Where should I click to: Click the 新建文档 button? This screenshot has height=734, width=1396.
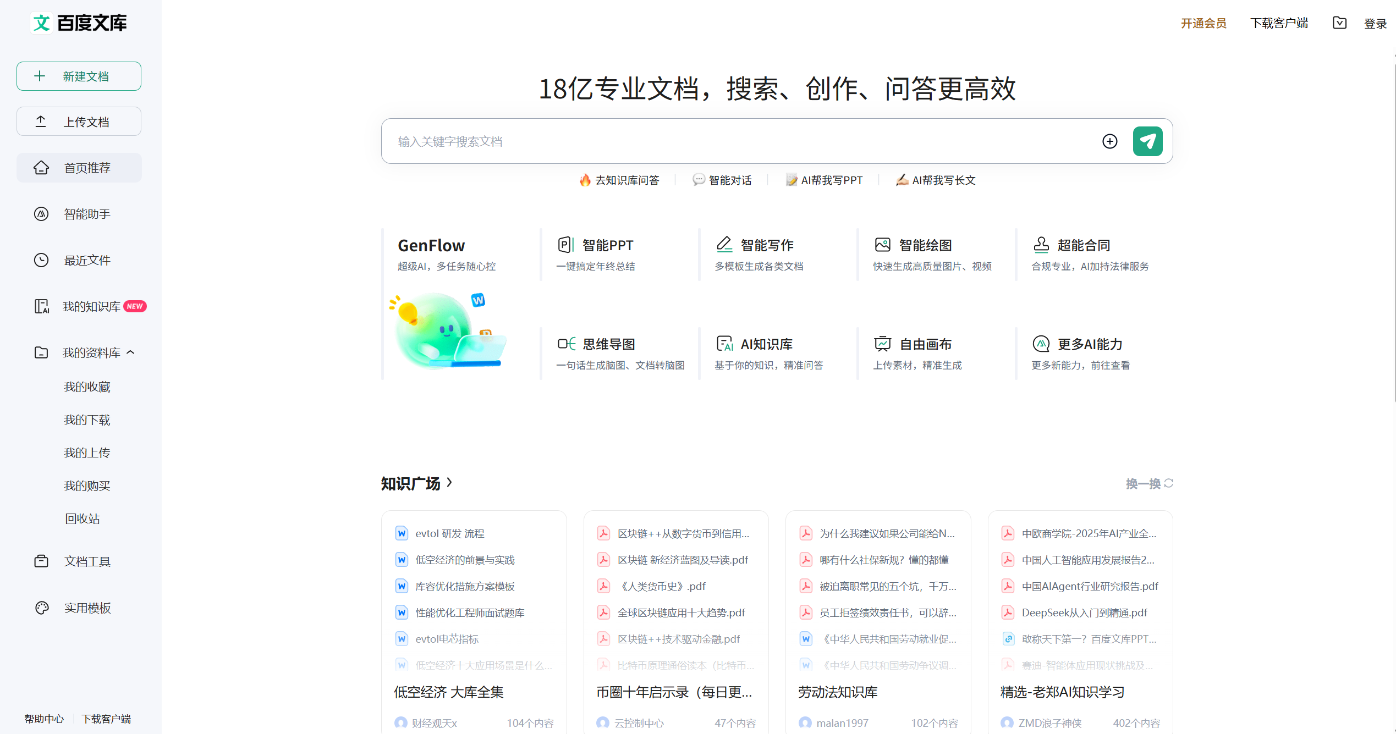pyautogui.click(x=79, y=76)
